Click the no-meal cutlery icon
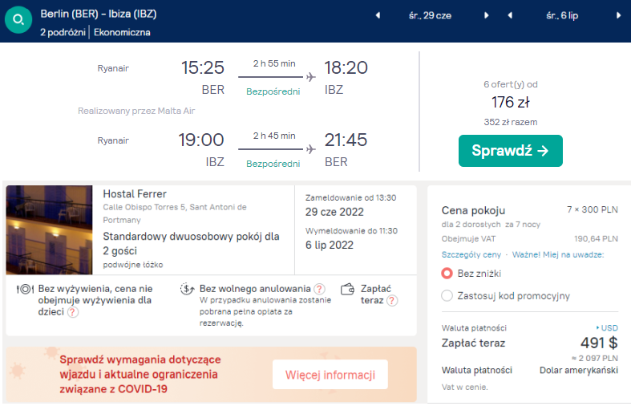Viewport: 631px width, 406px height. click(24, 289)
